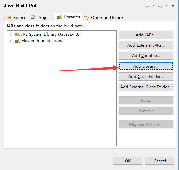
Task: Expand the JRE System Library node
Action: [x=10, y=34]
